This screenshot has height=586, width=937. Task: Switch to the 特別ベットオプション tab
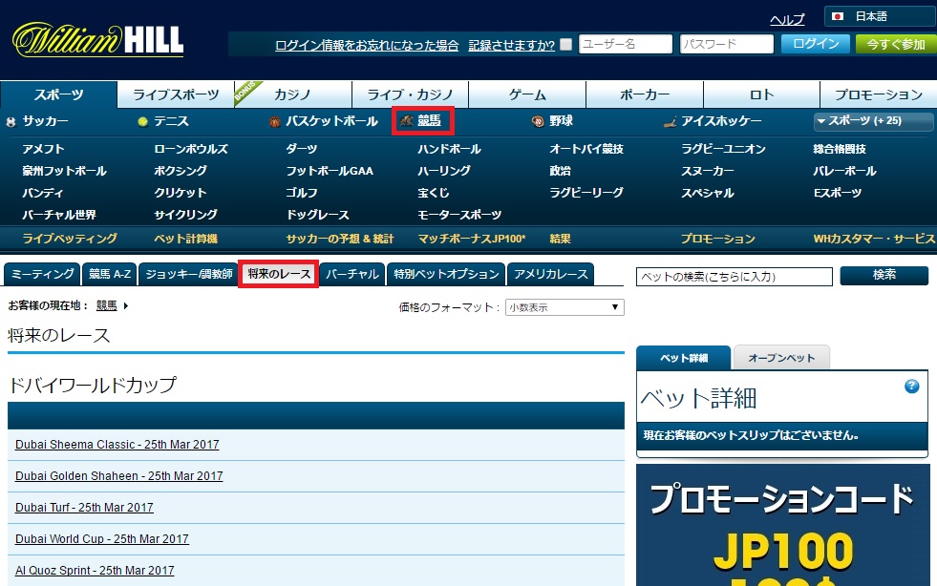pyautogui.click(x=446, y=274)
